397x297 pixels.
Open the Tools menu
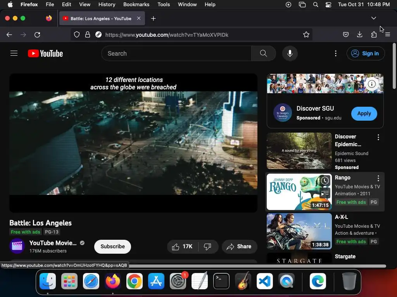[x=164, y=5]
